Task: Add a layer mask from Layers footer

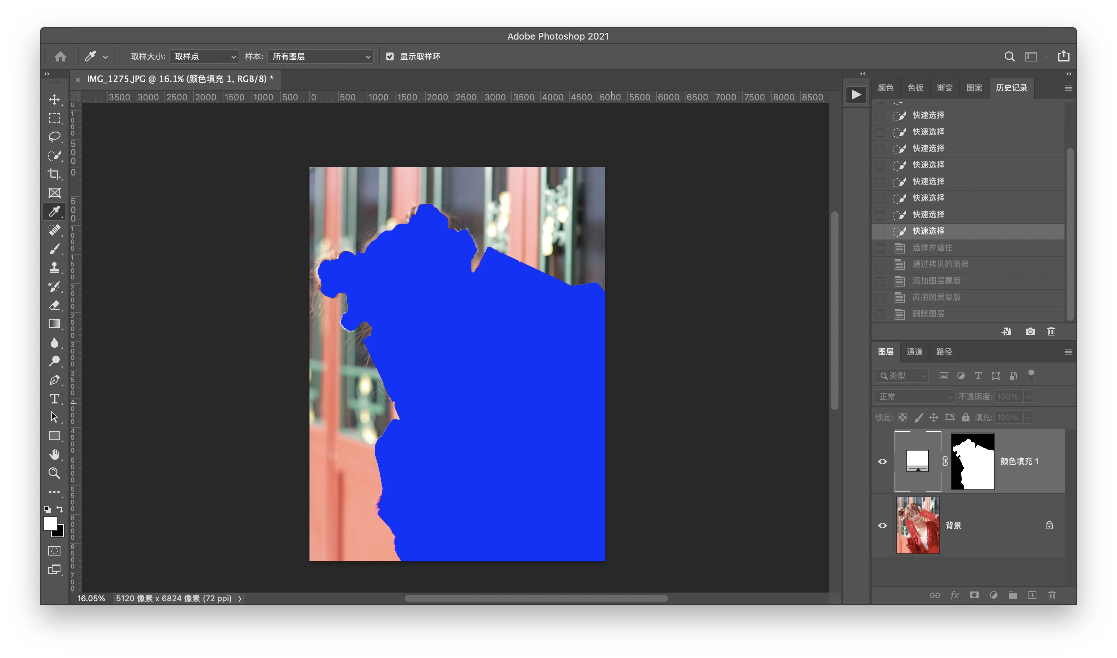Action: point(974,595)
